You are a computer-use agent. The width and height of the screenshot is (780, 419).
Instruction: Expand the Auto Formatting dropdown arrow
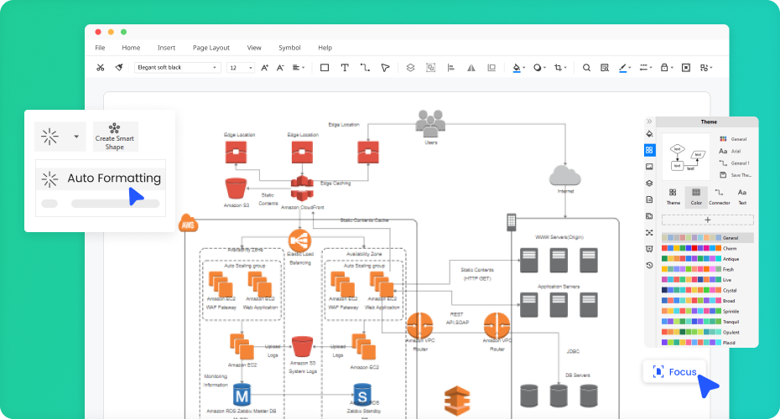click(76, 136)
